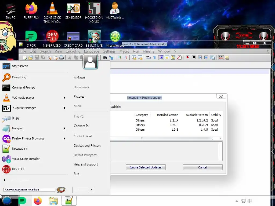Screen dimensions: 275x206
Task: Expand All Programs arrow in Start menu
Action: 5,180
